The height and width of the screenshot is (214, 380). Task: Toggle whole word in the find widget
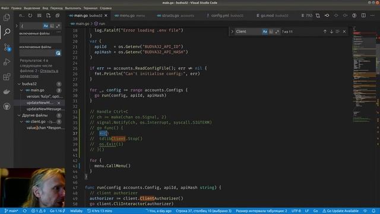(271, 32)
